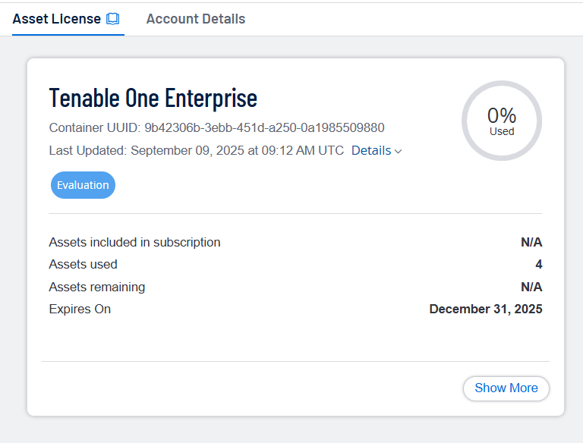Switch to the Account Details tab
Image resolution: width=583 pixels, height=443 pixels.
tap(195, 19)
